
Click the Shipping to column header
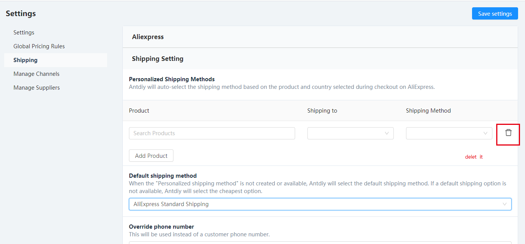pos(322,111)
